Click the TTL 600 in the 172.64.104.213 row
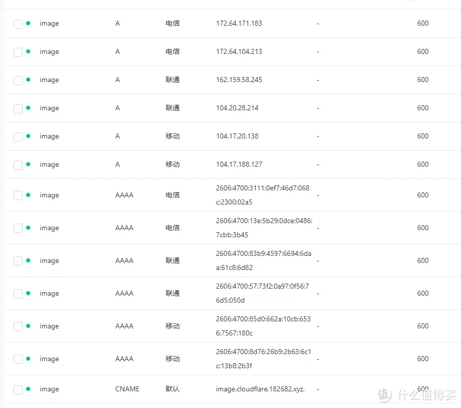 pos(423,51)
